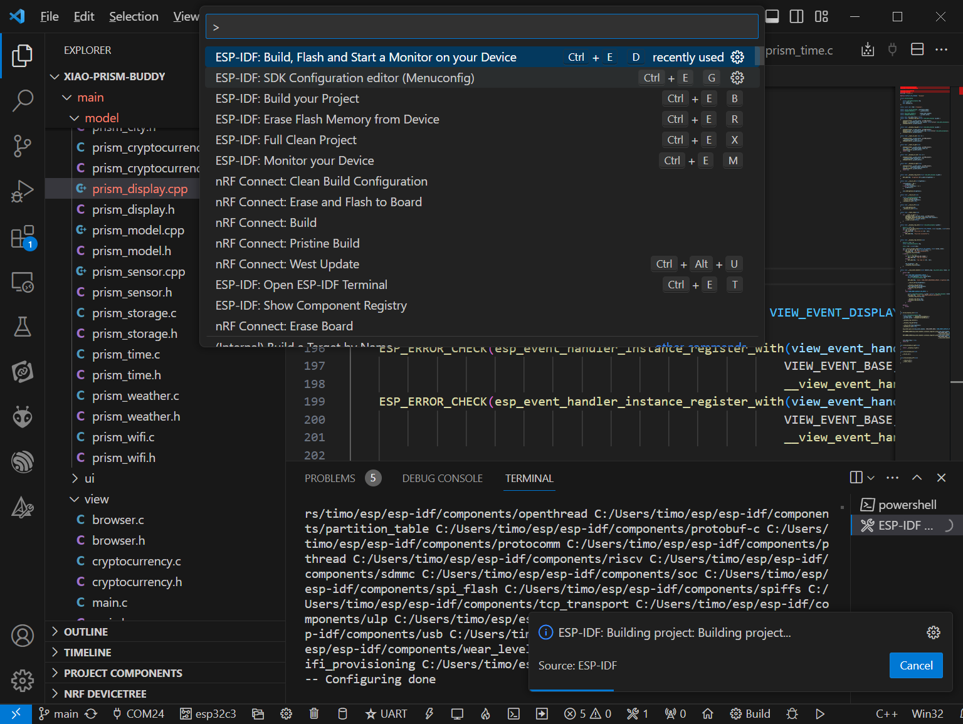Configure keybinding for SDK Configuration editor
The image size is (963, 724).
click(x=737, y=78)
